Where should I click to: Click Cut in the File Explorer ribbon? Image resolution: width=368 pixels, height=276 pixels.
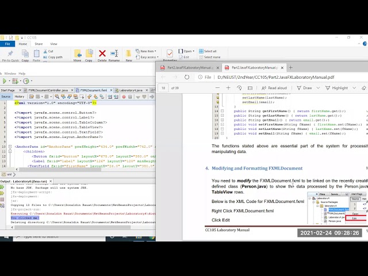pyautogui.click(x=48, y=51)
